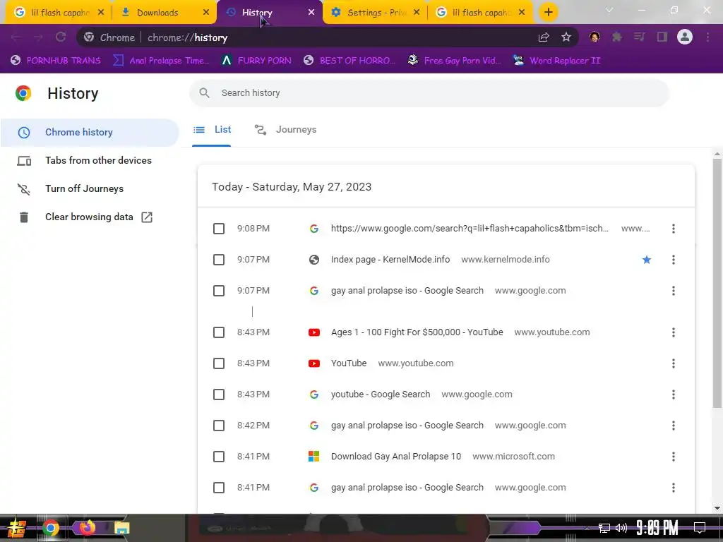Open the Word Replacer II bookmark
The image size is (723, 542).
(556, 61)
